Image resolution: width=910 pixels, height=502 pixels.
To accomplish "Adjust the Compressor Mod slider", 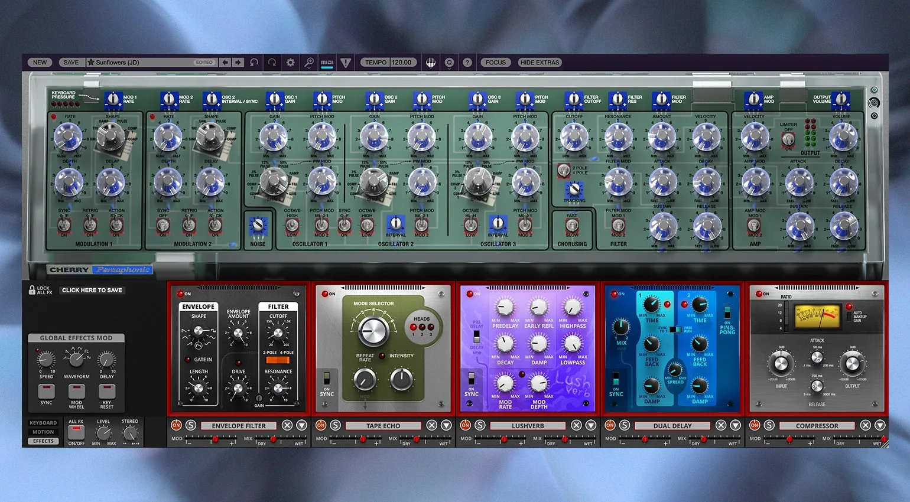I will 789,439.
